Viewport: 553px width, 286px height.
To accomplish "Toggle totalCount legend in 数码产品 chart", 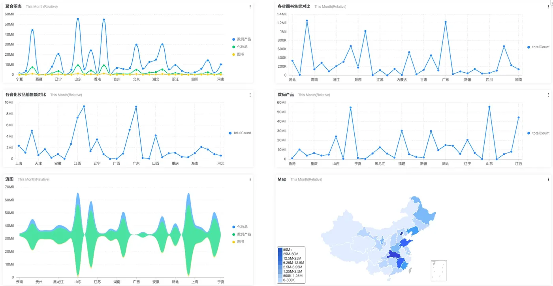I will click(538, 133).
